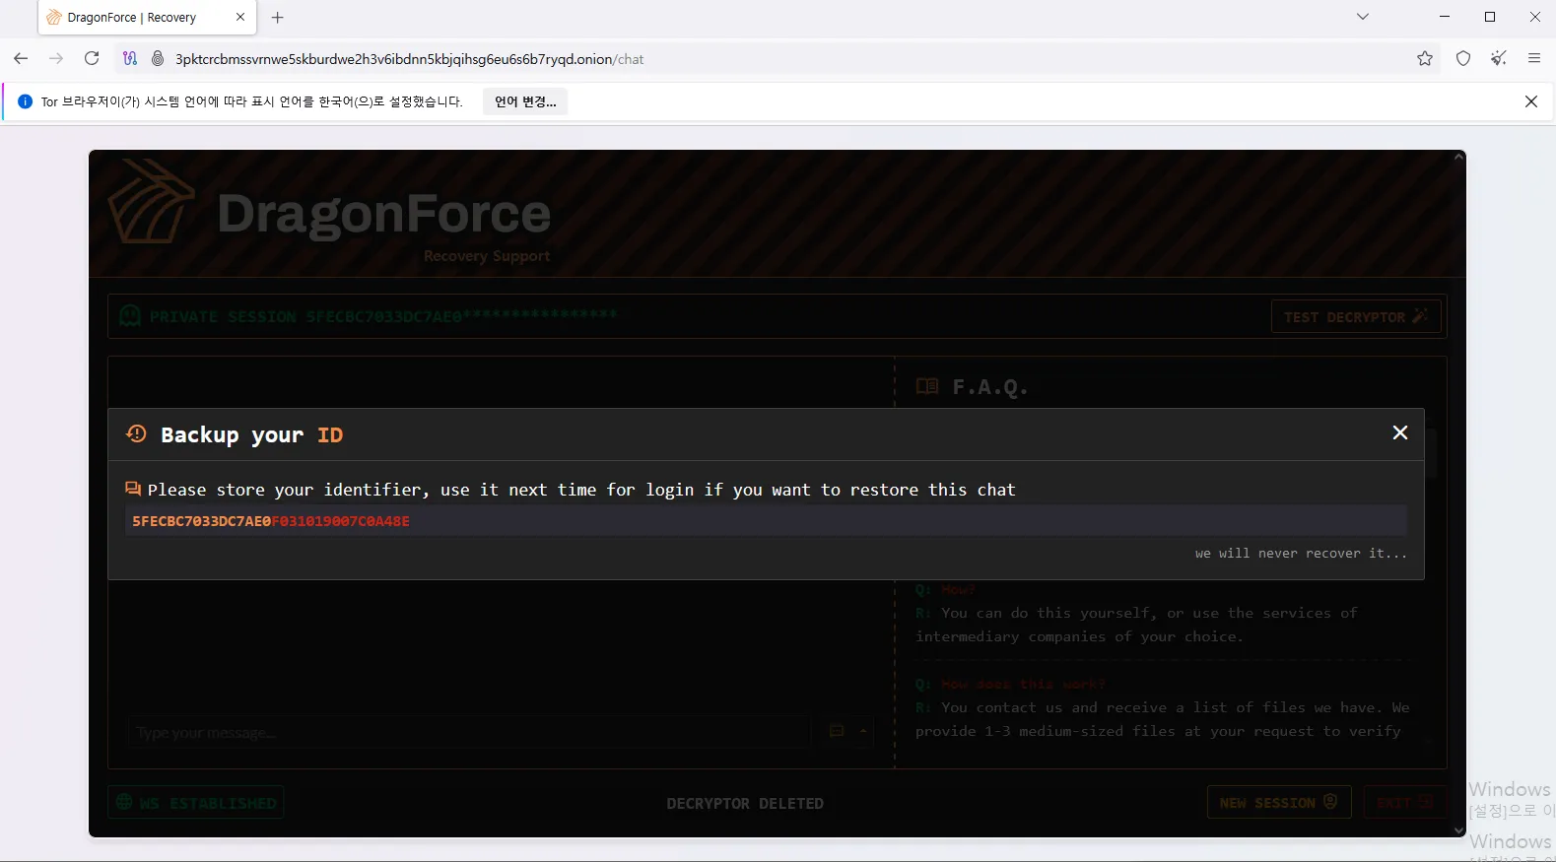Start a NEW SESSION
The width and height of the screenshot is (1556, 862).
1278,802
